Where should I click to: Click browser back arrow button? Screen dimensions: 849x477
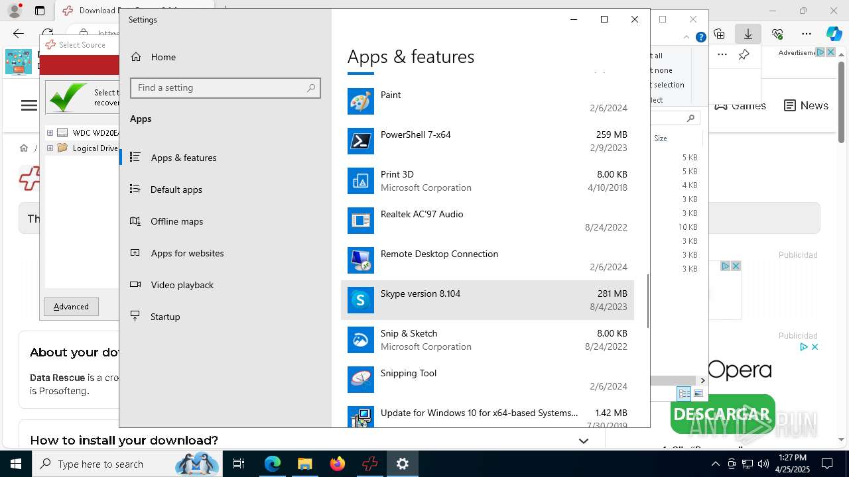[19, 33]
